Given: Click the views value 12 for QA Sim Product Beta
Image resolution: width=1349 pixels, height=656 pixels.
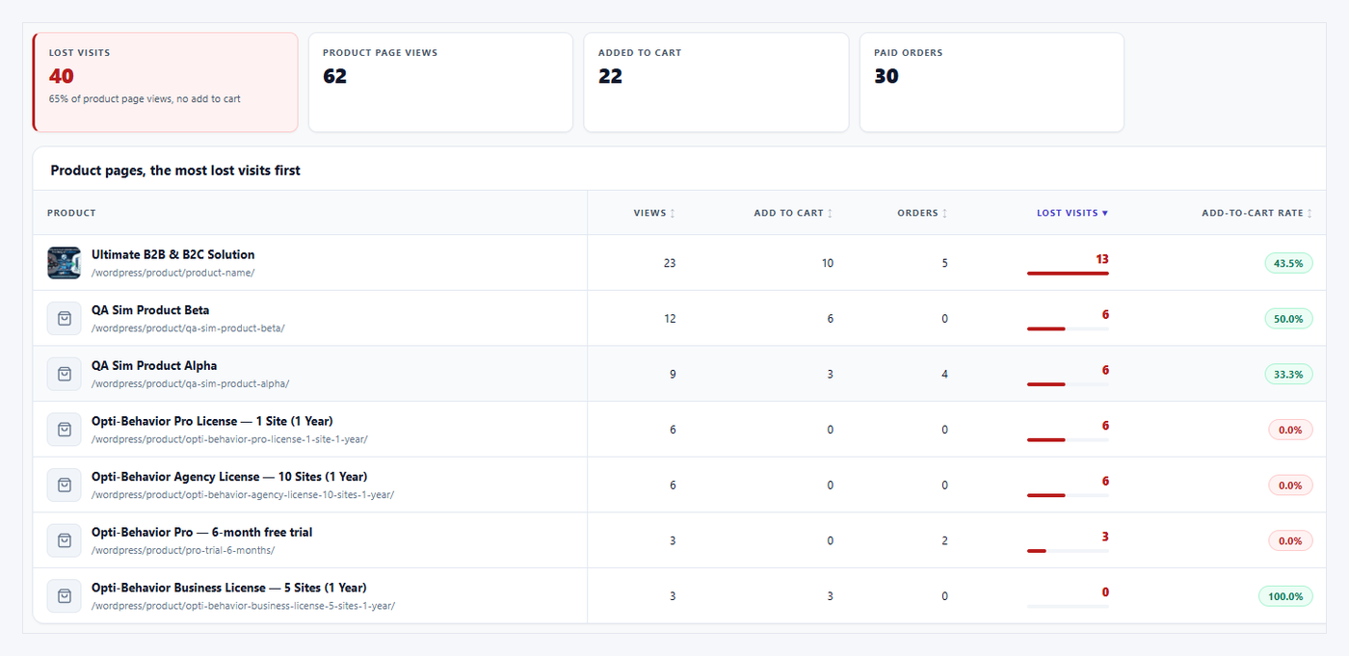Looking at the screenshot, I should point(670,319).
